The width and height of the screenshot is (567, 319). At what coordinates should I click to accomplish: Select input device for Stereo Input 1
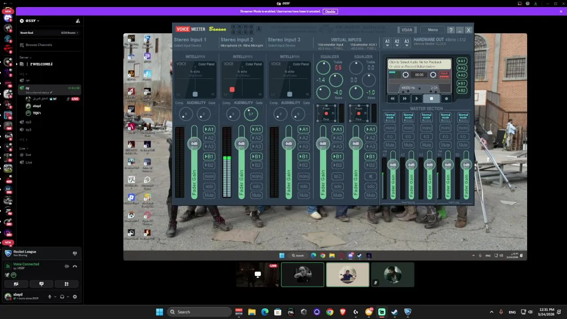point(187,46)
